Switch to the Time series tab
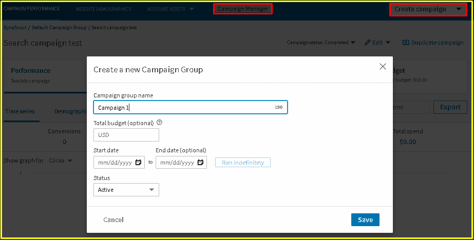Viewport: 474px width, 240px height. click(x=20, y=111)
